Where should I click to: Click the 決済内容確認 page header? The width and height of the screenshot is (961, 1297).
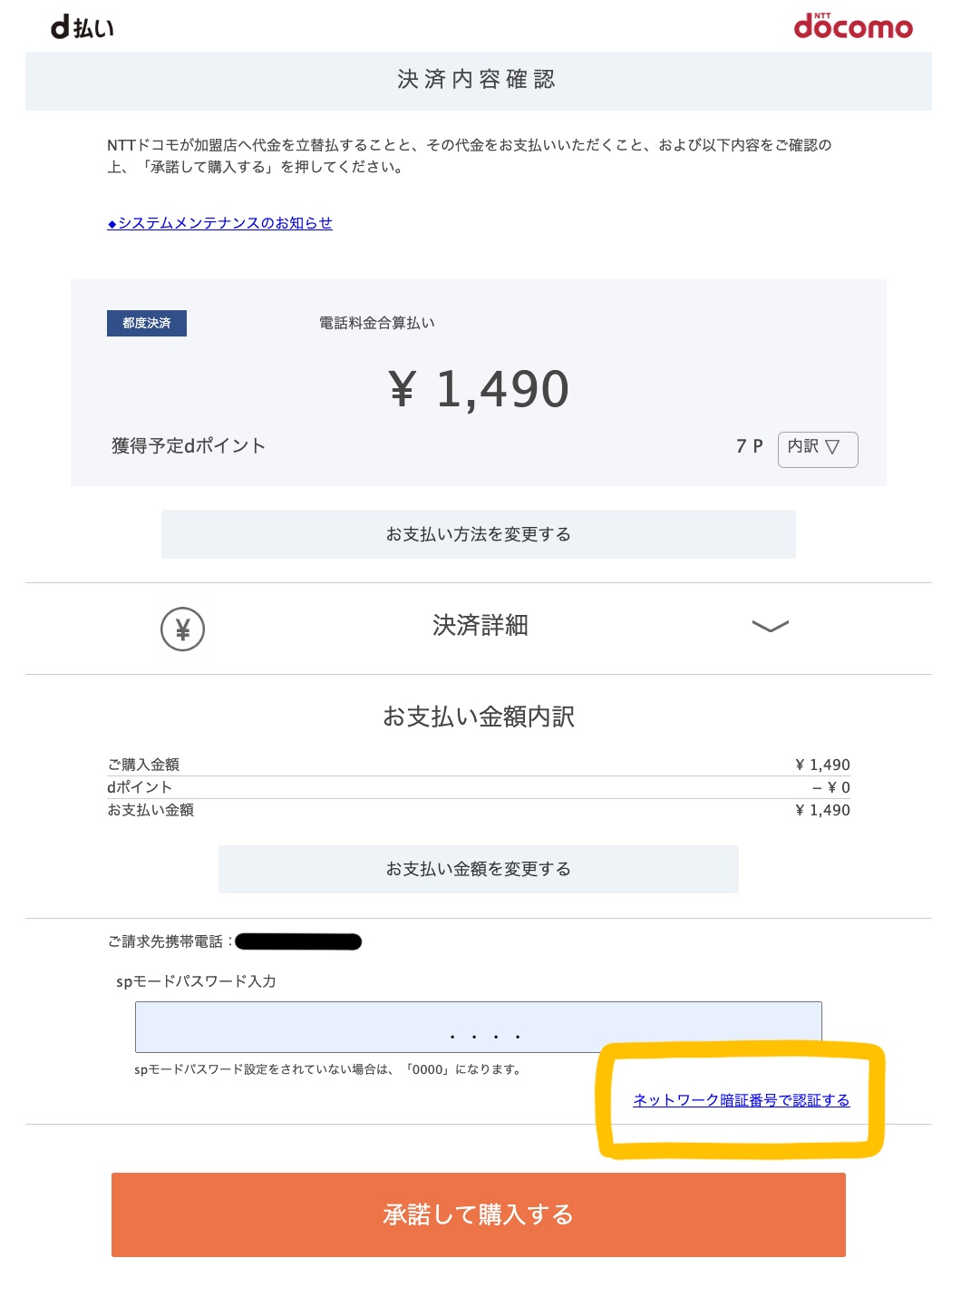(477, 80)
